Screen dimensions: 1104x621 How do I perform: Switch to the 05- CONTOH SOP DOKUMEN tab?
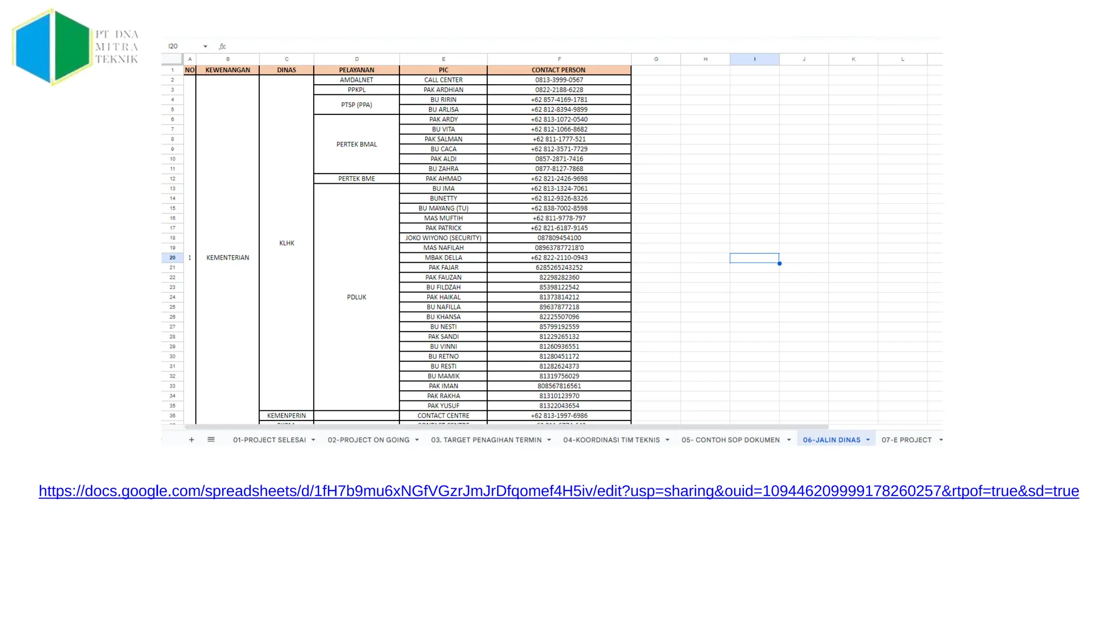click(x=730, y=440)
